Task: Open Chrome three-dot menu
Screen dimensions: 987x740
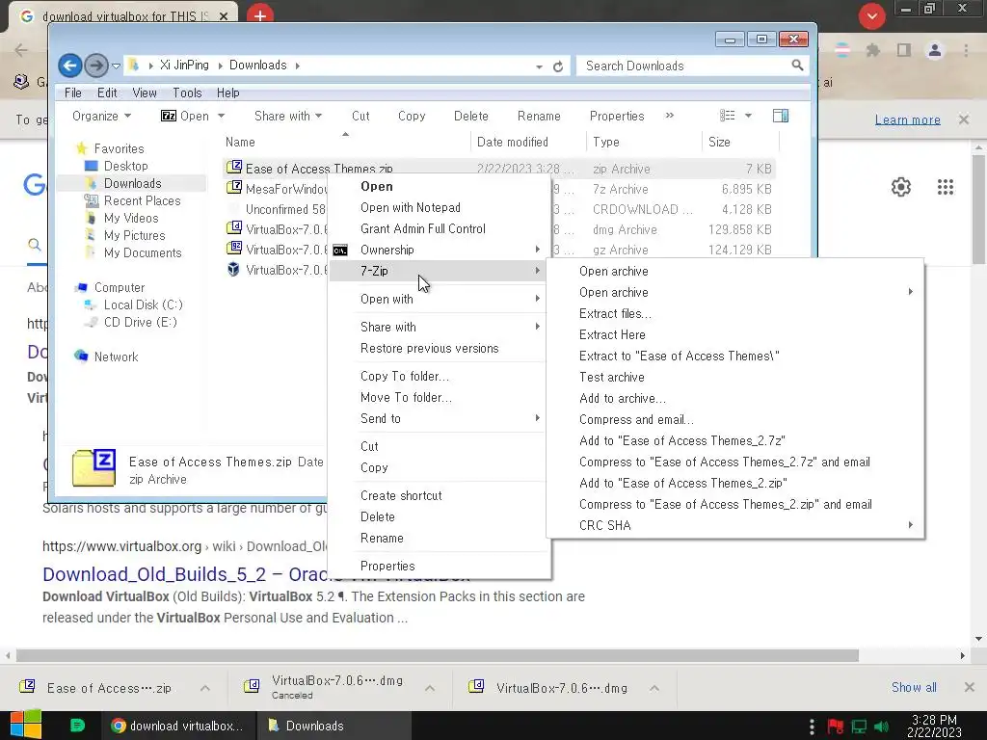Action: pos(966,50)
